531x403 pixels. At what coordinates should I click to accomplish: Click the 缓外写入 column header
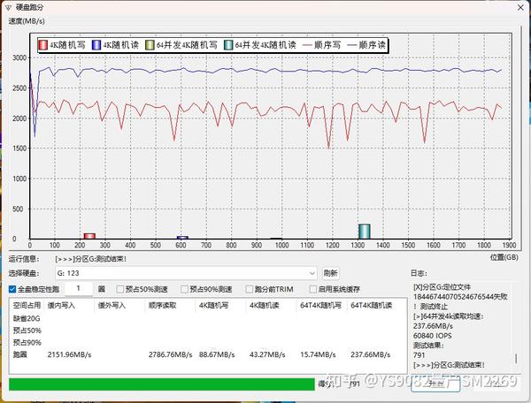click(112, 305)
